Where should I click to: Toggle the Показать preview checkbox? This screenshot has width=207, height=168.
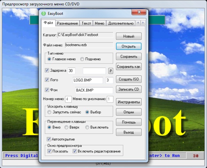click(49, 151)
